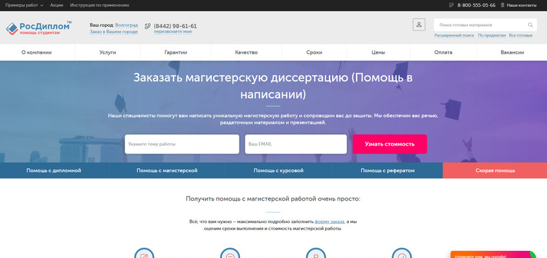Open Инструкция по применению
Screen dimensions: 547x258
(100, 5)
